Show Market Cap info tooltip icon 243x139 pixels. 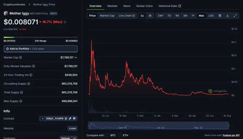(20, 58)
